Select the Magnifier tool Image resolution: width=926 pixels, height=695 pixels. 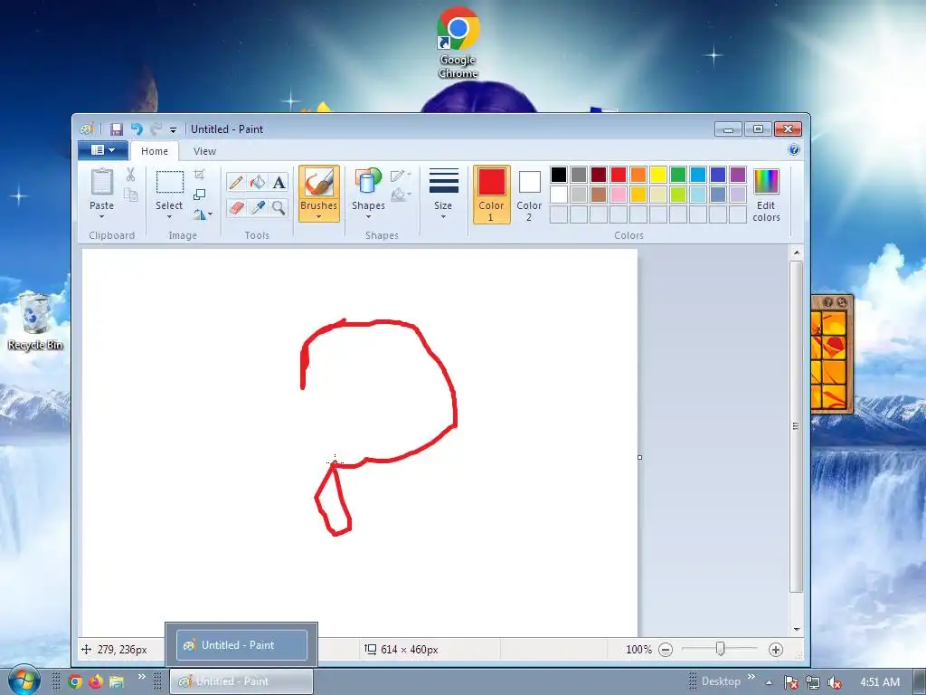279,207
